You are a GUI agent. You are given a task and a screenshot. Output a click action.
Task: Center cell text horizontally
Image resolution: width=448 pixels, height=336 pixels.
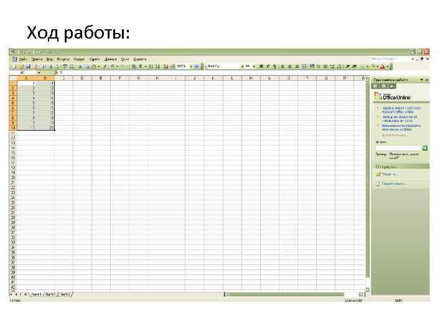pyautogui.click(x=290, y=67)
